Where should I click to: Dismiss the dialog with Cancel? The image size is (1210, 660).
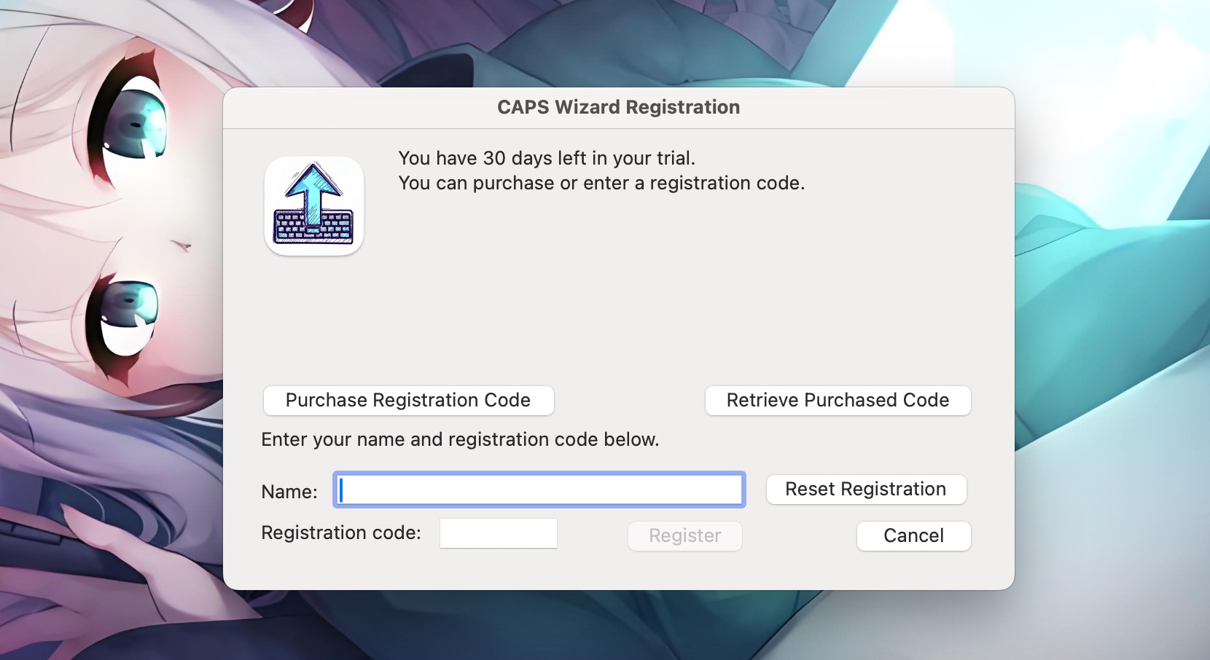pos(913,536)
